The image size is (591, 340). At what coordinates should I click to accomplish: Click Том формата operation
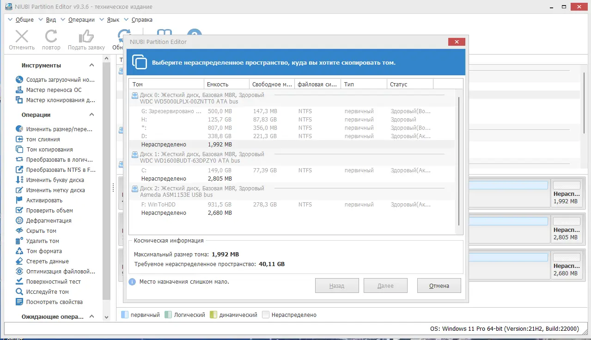point(39,251)
